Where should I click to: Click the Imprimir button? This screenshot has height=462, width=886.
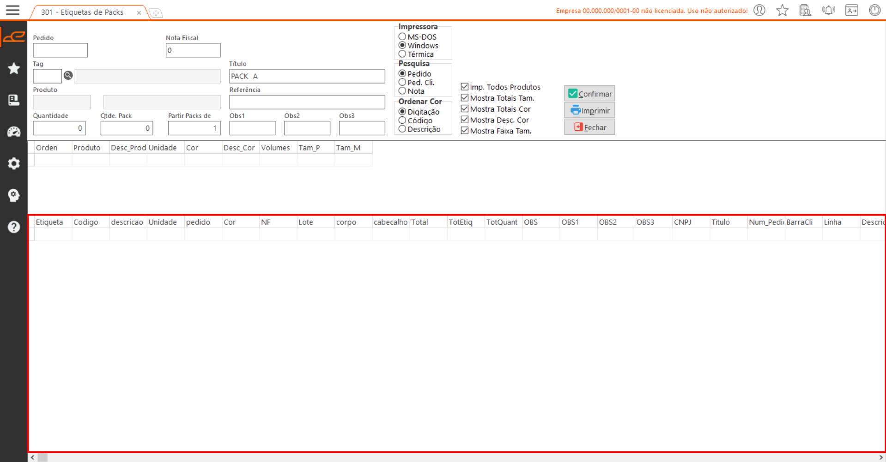pyautogui.click(x=589, y=110)
